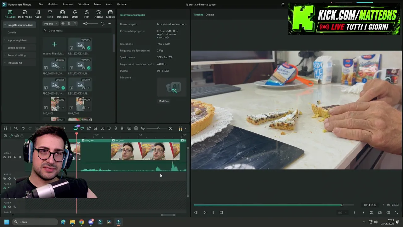403x227 pixels.
Task: Open the Testo titles panel
Action: click(50, 14)
